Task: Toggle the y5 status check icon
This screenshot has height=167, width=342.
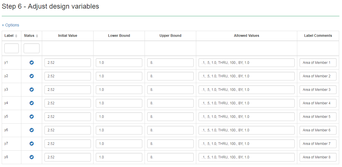Action: click(32, 117)
